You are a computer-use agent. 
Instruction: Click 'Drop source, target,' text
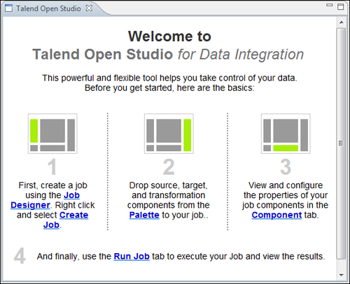[x=168, y=185]
